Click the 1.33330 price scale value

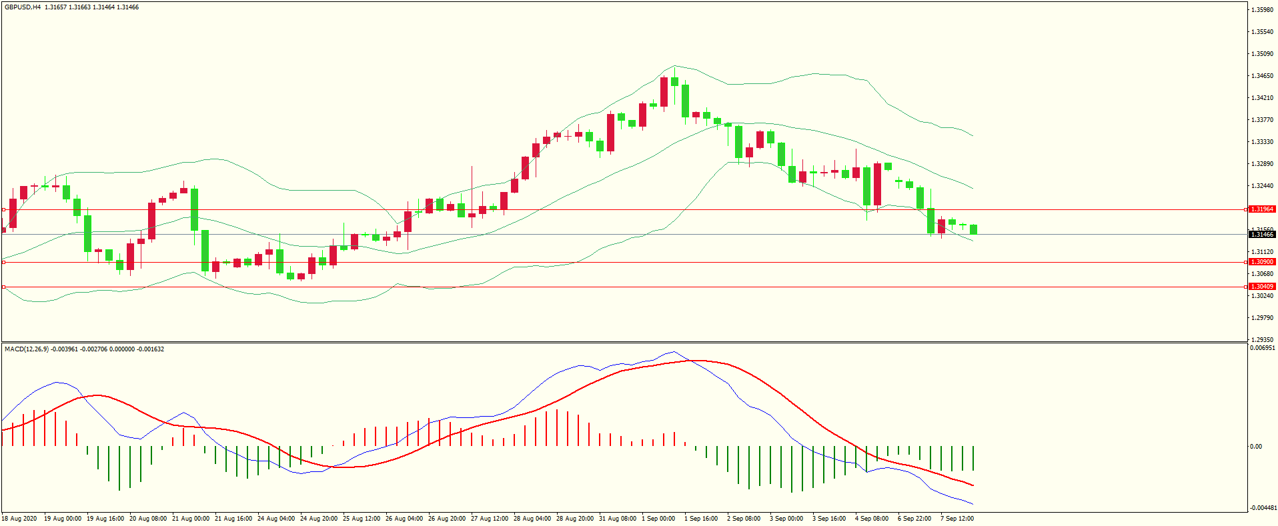click(1262, 142)
